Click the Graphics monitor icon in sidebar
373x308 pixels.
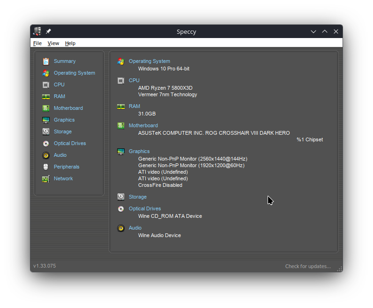pyautogui.click(x=46, y=120)
